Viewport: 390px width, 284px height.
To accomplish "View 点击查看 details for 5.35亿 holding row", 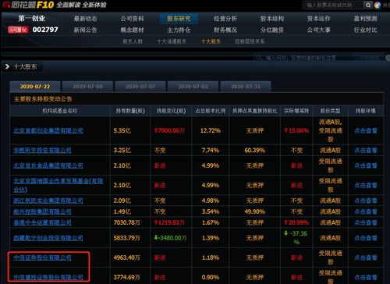I will pos(366,130).
